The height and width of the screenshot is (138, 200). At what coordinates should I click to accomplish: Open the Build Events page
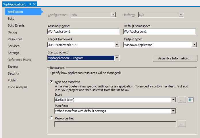[x=16, y=25]
